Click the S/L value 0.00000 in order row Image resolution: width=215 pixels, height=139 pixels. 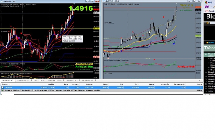120,88
